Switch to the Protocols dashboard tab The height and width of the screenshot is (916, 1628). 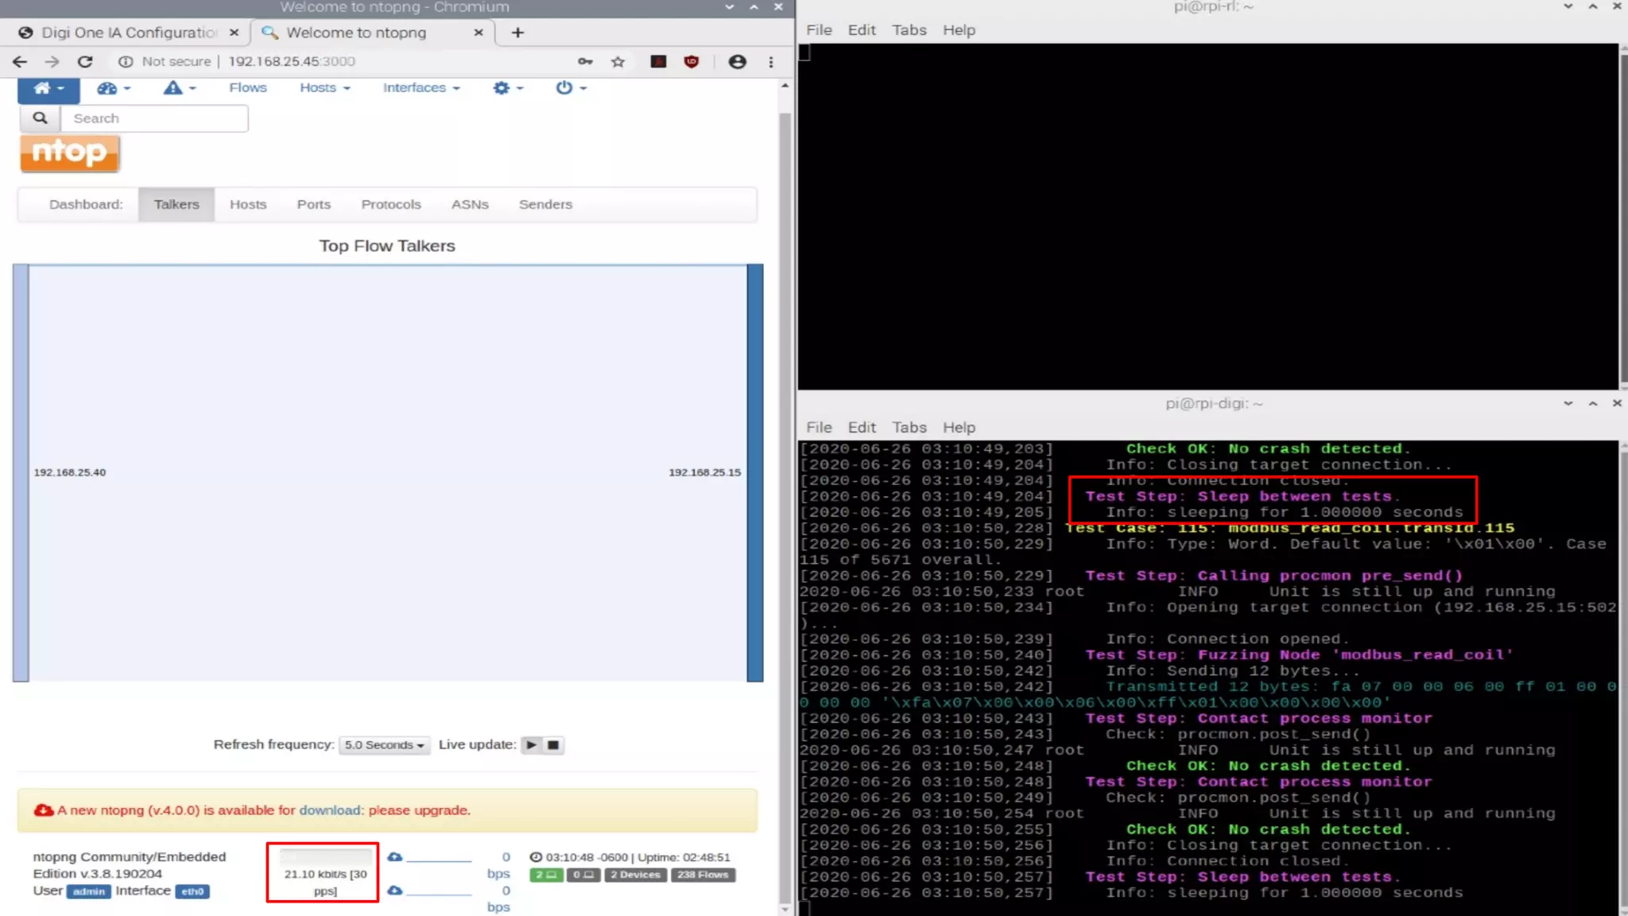(390, 204)
